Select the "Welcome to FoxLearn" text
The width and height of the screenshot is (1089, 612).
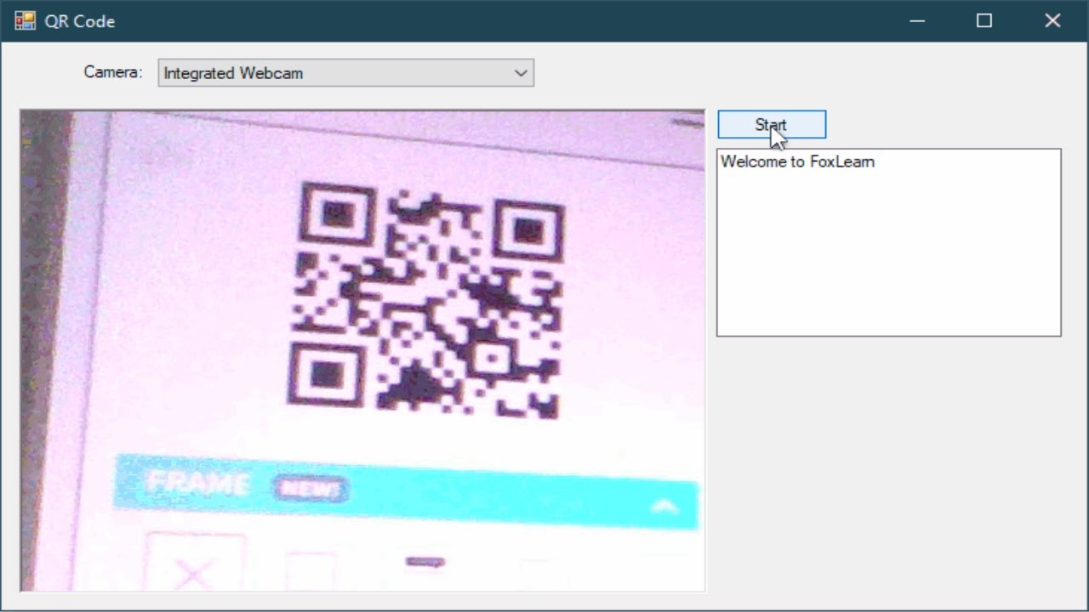click(x=797, y=161)
